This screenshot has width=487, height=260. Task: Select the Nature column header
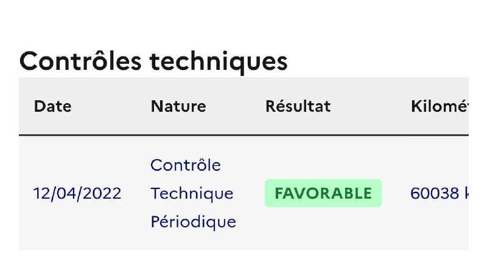[178, 106]
